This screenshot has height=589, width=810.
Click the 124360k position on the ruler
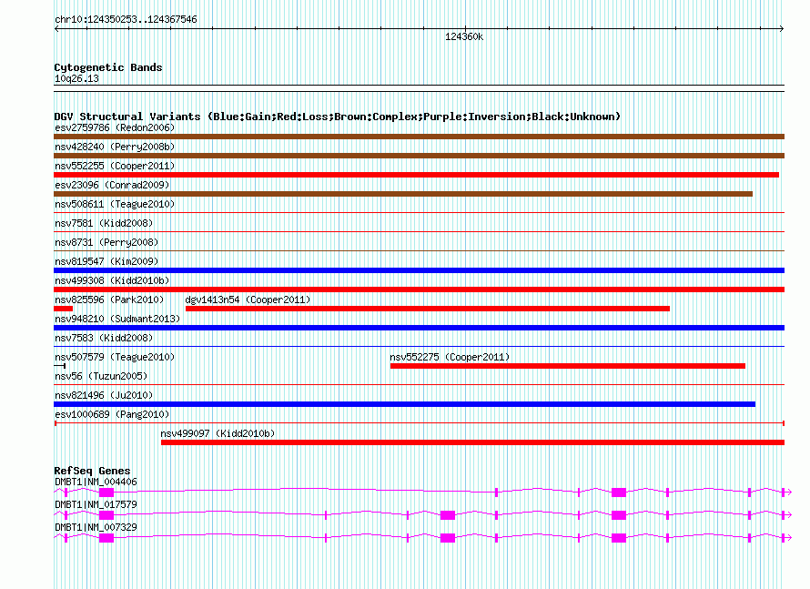point(464,37)
